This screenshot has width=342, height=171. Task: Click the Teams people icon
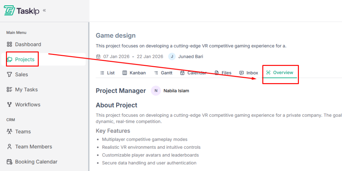[9, 131]
